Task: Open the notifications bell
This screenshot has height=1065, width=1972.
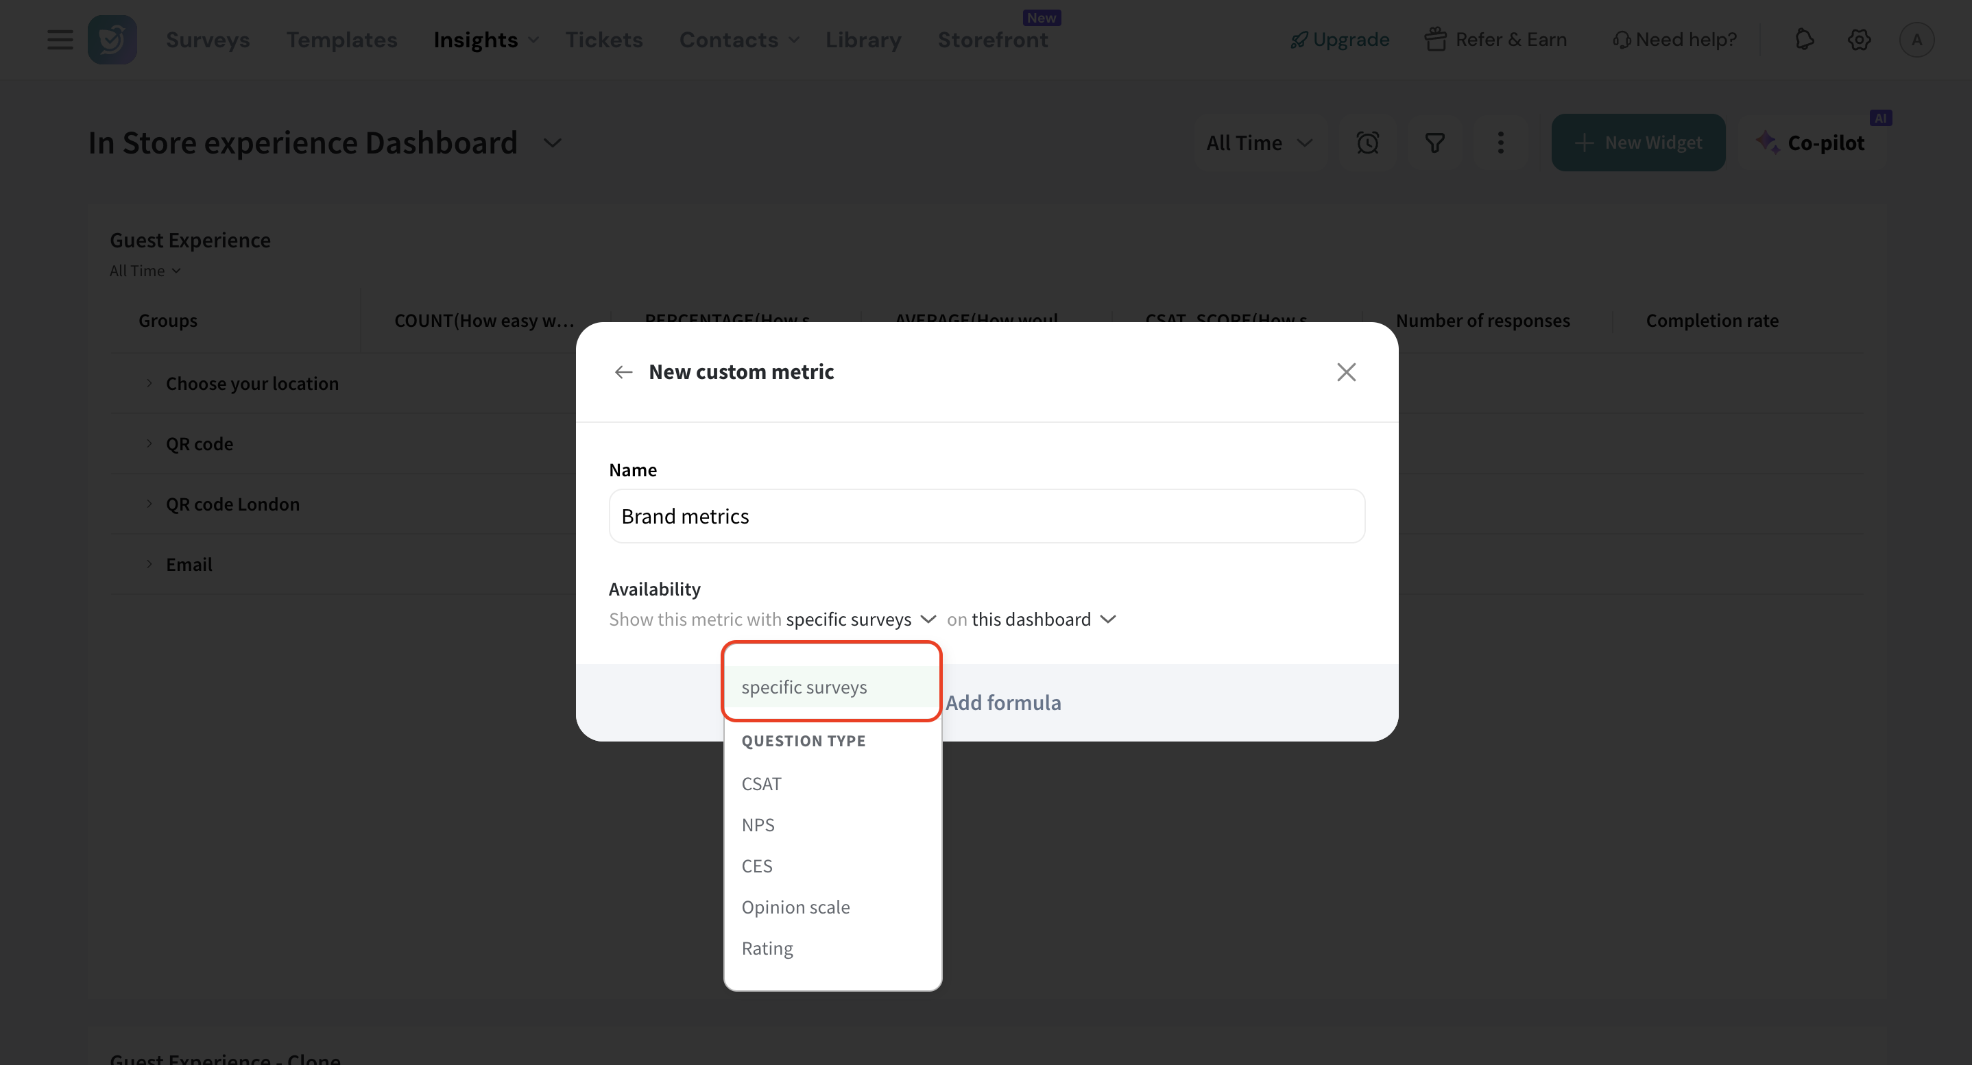Action: click(x=1804, y=39)
